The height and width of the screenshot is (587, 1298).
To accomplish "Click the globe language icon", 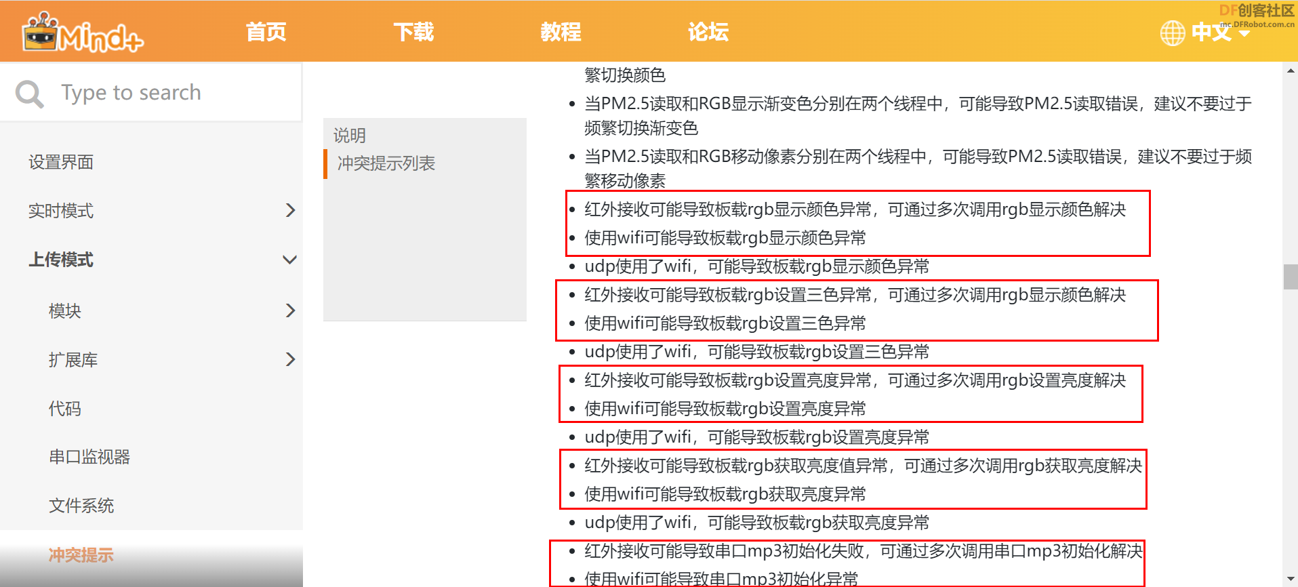I will coord(1173,33).
